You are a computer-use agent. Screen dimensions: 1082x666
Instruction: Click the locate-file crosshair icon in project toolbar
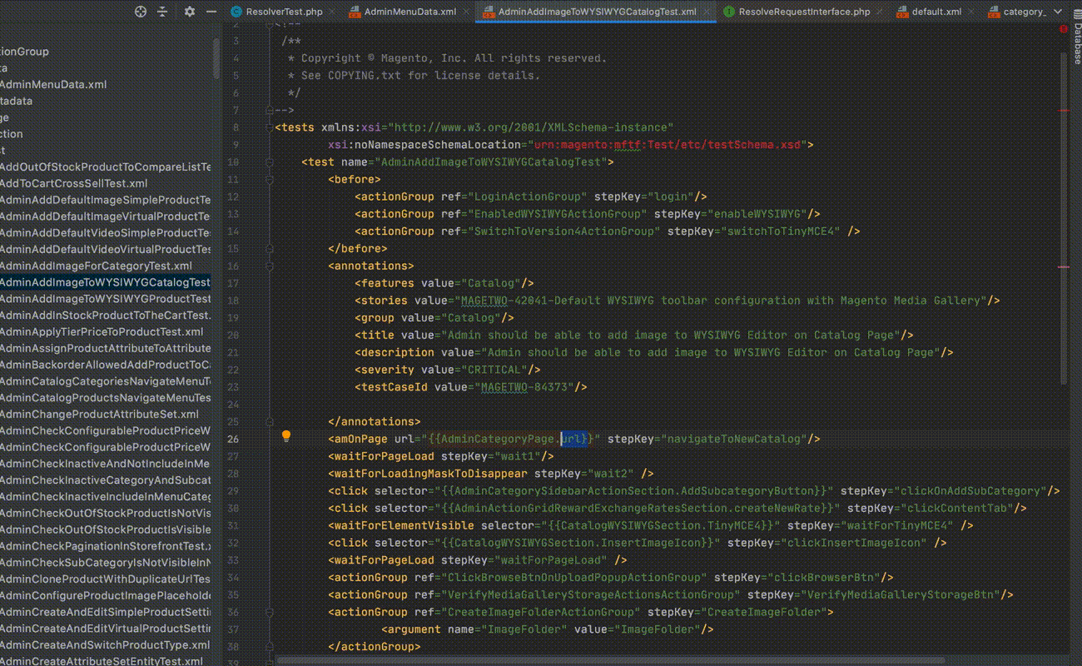click(141, 12)
